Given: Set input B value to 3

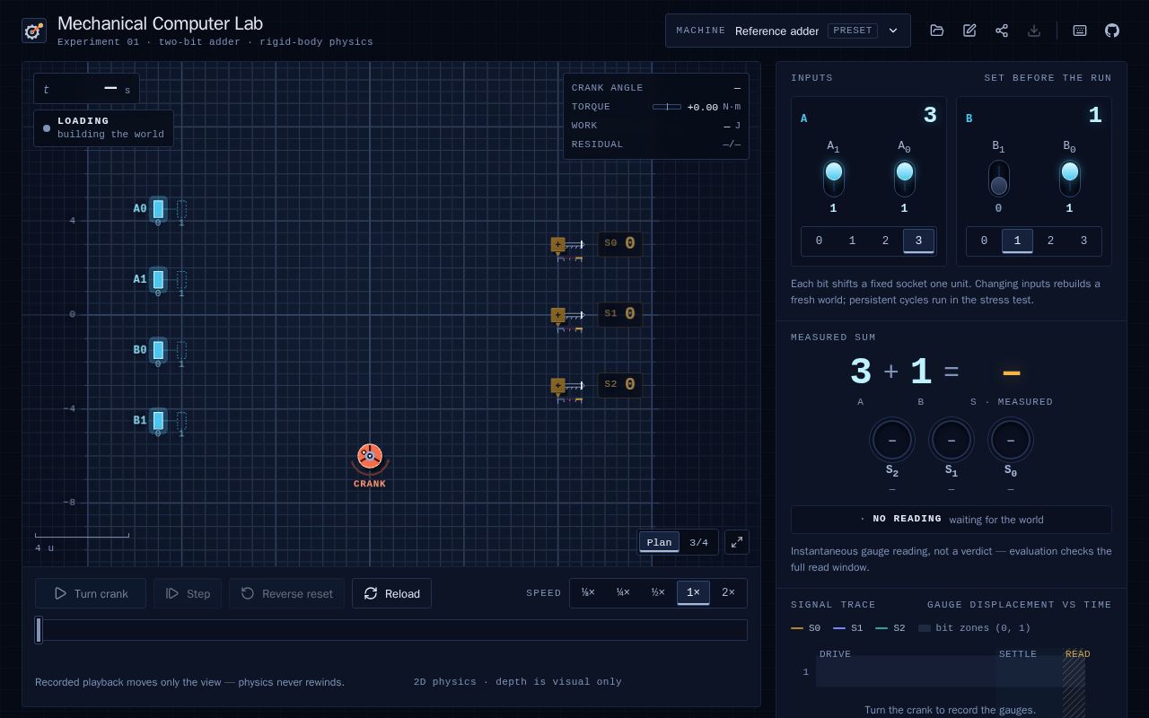Looking at the screenshot, I should pos(1083,241).
